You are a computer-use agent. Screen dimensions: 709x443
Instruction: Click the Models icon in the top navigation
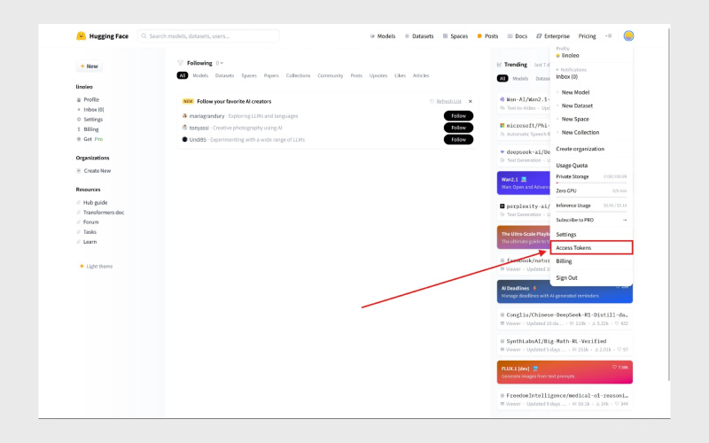(373, 36)
